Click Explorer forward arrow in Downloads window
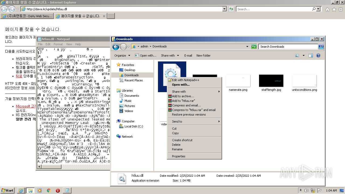Image resolution: width=345 pixels, height=194 pixels. tap(123, 47)
